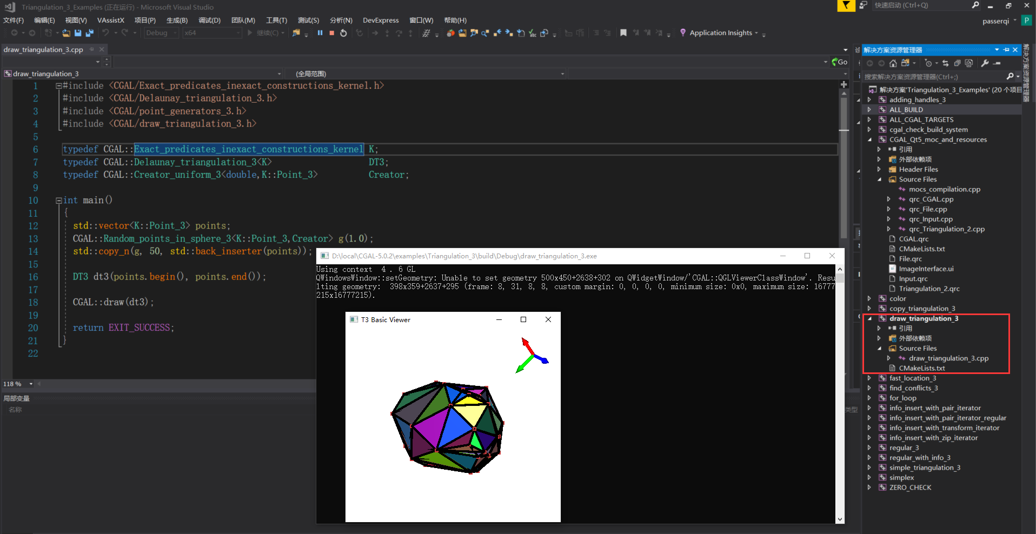Save the current file
Viewport: 1036px width, 534px height.
tap(78, 33)
